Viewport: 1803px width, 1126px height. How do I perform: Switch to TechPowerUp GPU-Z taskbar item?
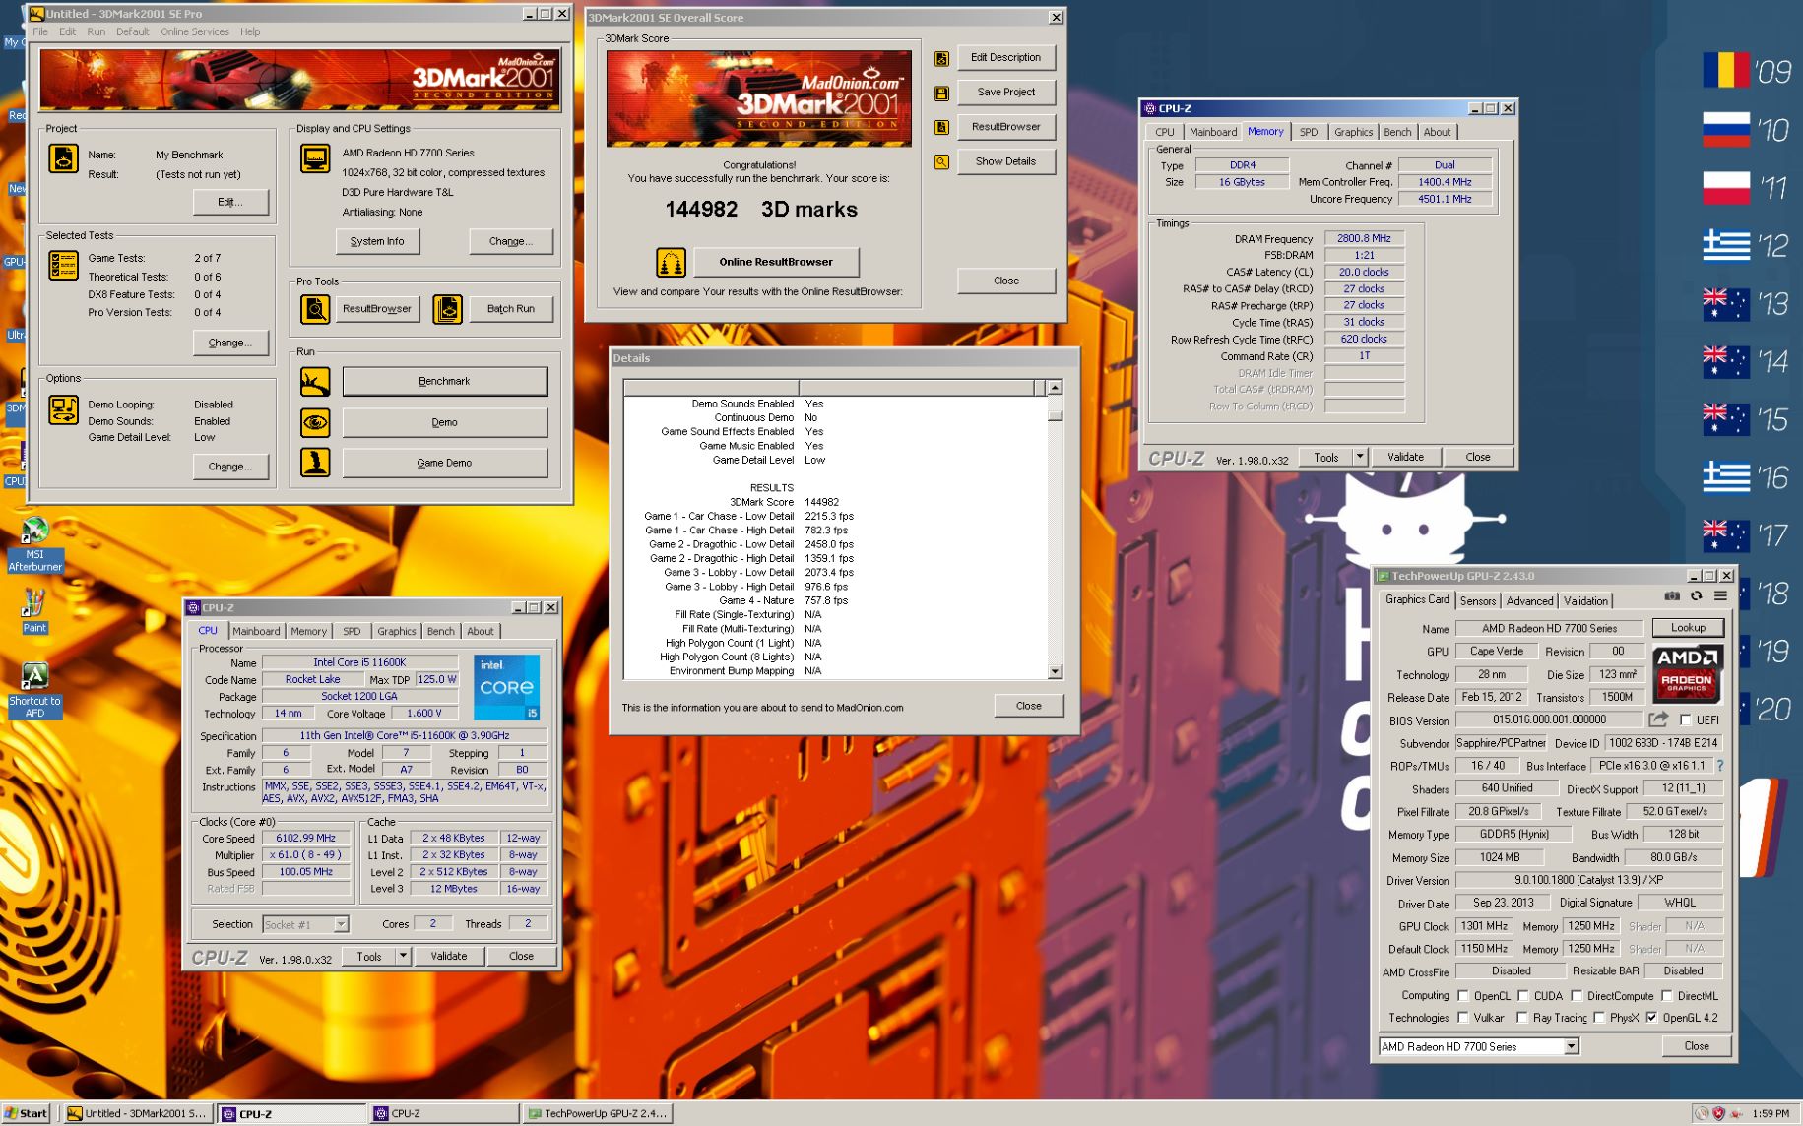[599, 1114]
